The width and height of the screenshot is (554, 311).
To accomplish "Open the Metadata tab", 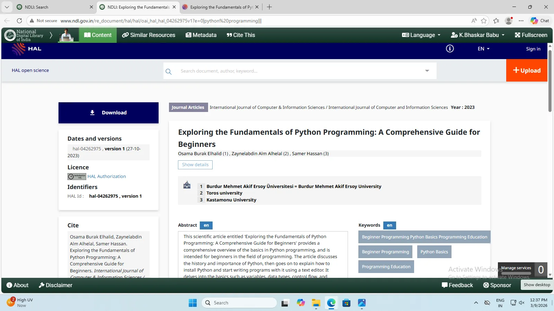I will point(201,35).
